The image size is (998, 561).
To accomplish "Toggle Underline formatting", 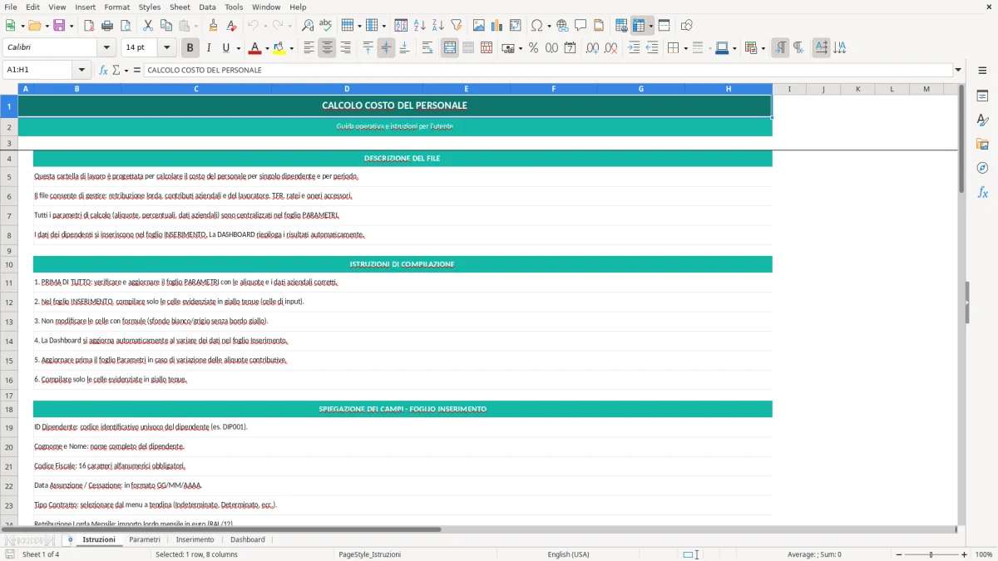I will click(x=226, y=48).
